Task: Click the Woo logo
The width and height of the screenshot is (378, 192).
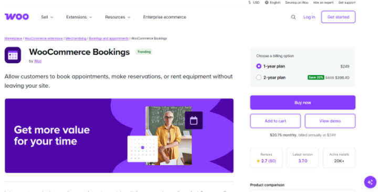Action: [x=17, y=17]
